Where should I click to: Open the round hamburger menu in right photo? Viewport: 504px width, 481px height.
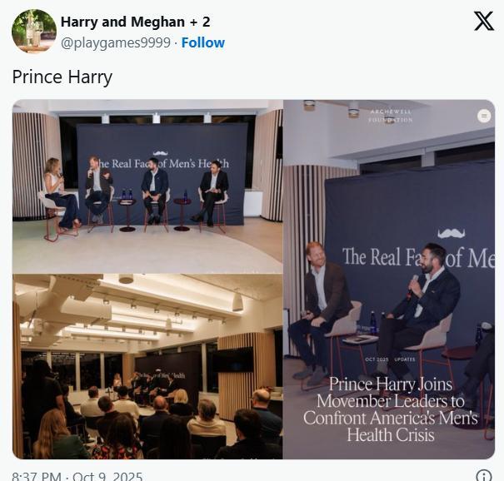click(x=484, y=116)
